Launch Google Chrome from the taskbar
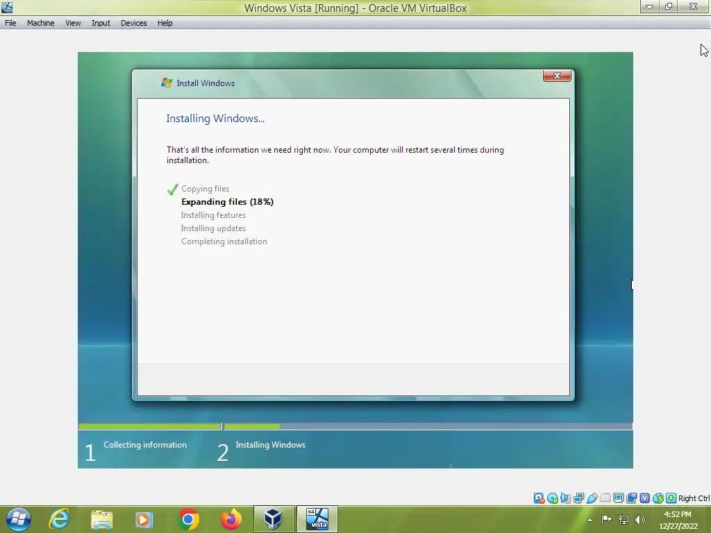The image size is (711, 533). click(x=188, y=519)
